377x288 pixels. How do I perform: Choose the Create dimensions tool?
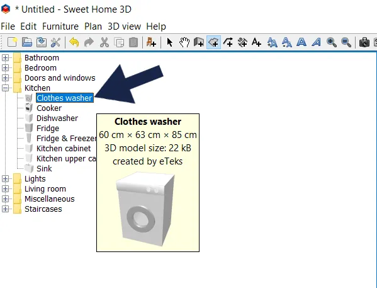tap(242, 42)
